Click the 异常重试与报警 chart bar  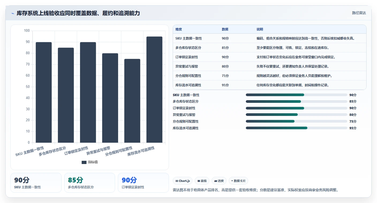point(110,98)
